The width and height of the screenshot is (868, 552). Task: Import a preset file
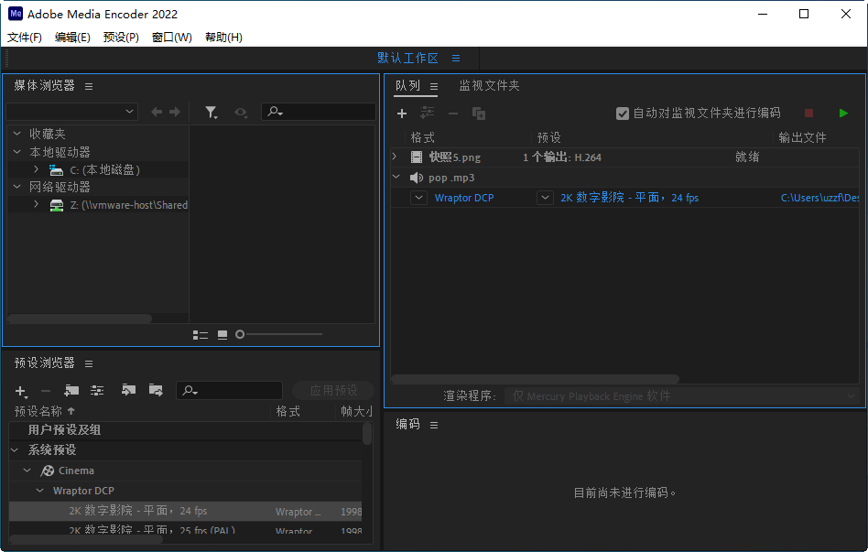pyautogui.click(x=128, y=391)
